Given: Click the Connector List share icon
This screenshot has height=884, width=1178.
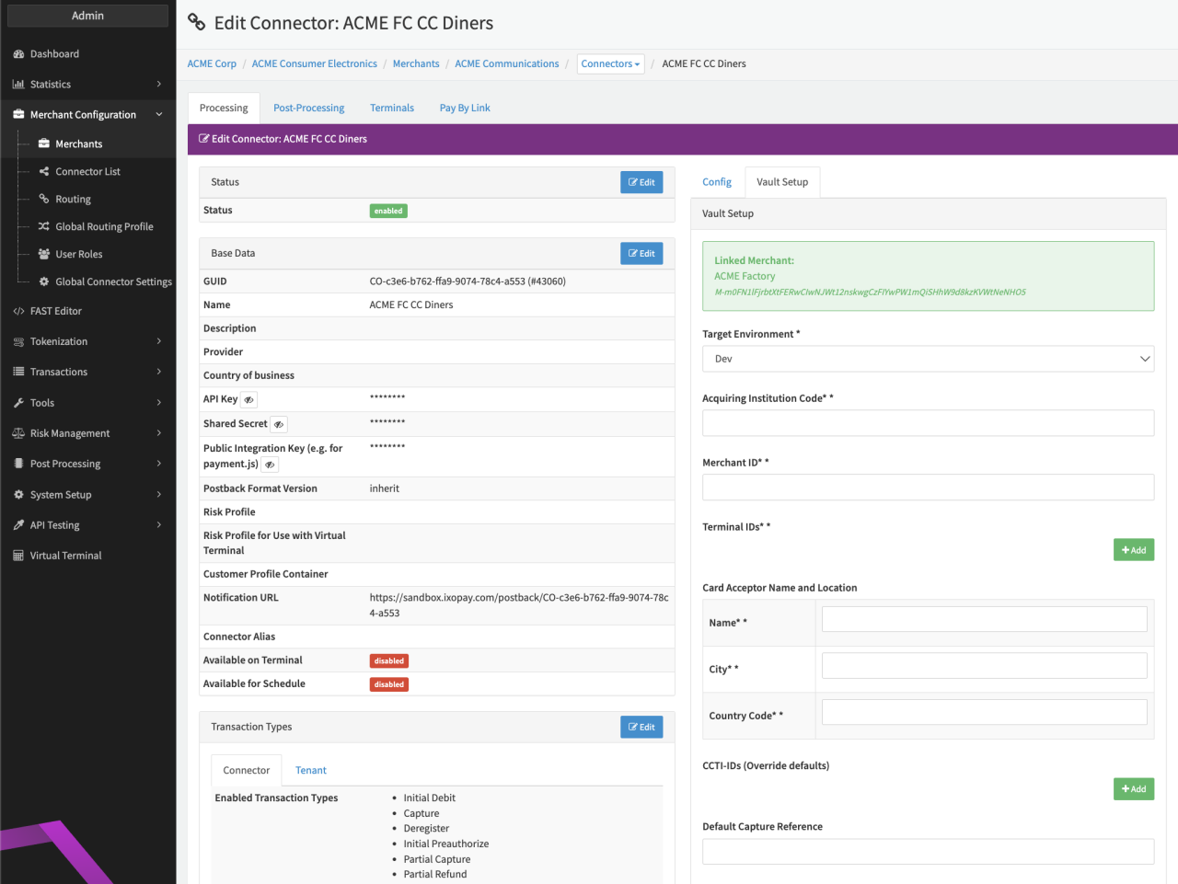Looking at the screenshot, I should click(x=44, y=172).
